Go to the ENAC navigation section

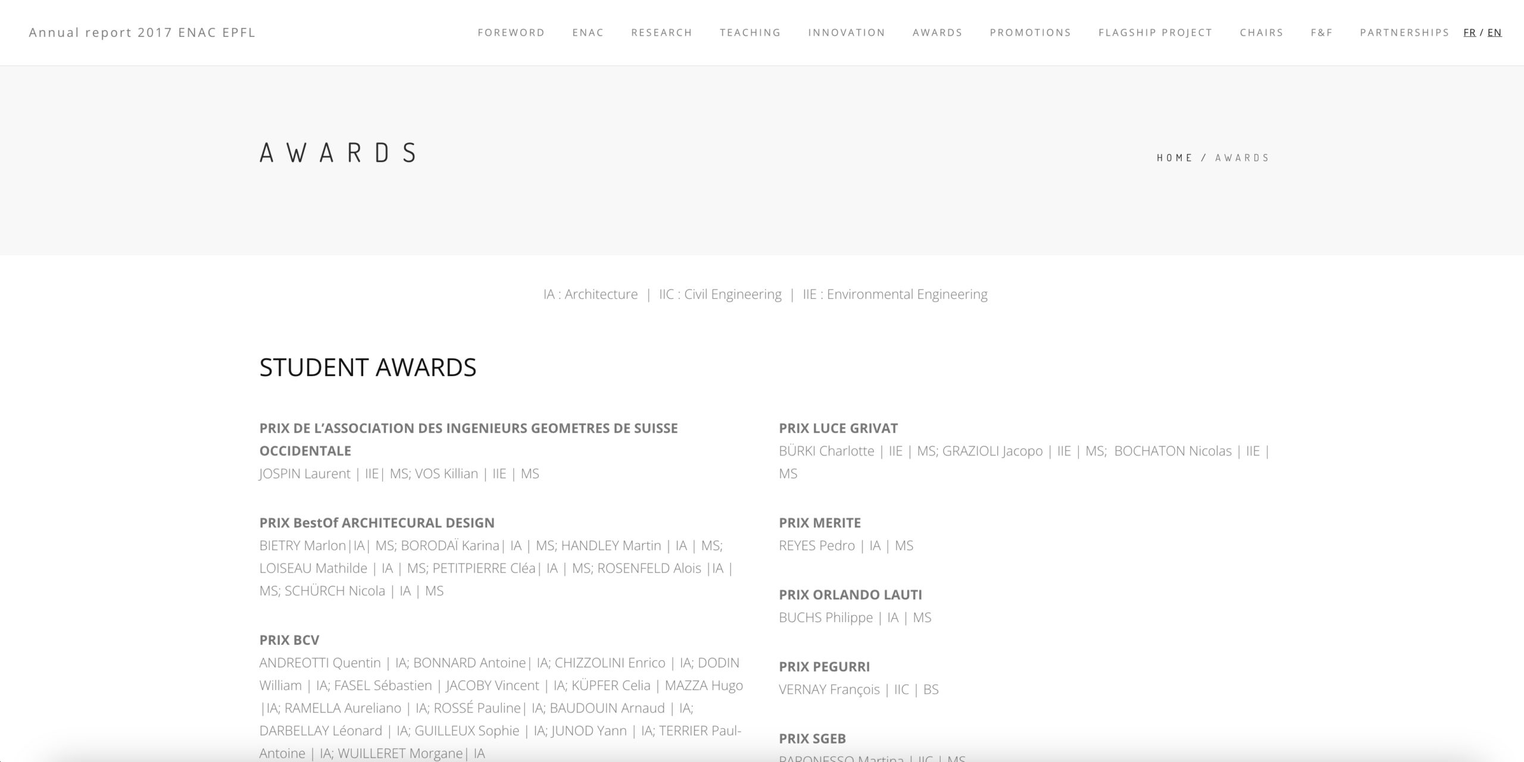[588, 33]
